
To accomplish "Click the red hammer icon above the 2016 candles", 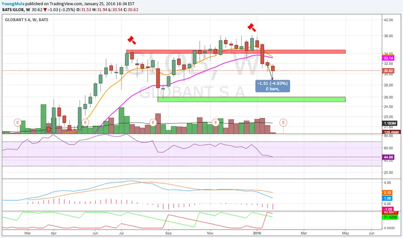I will [251, 27].
